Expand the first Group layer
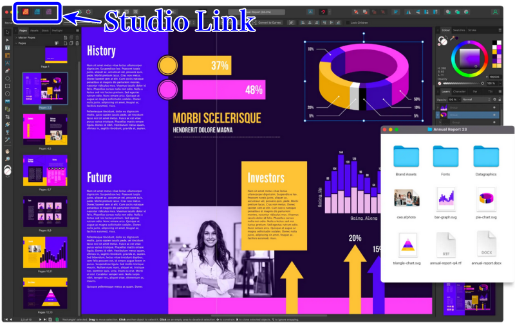Viewport: 515px width, 323px height. point(438,107)
